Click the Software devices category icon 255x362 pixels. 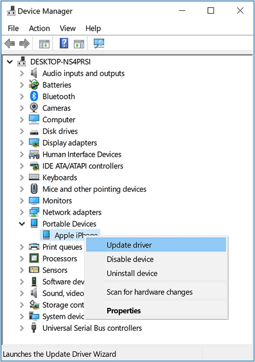34,281
